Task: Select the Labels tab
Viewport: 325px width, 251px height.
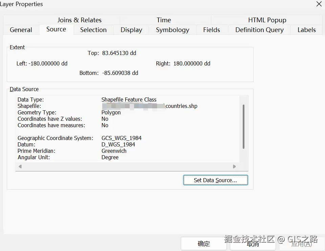Action: pyautogui.click(x=307, y=30)
